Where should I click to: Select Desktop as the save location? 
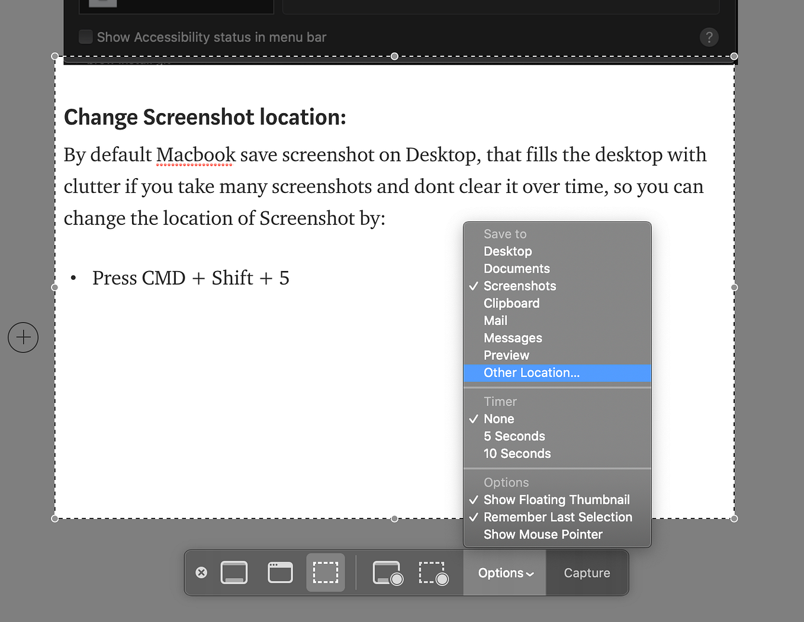(x=507, y=251)
